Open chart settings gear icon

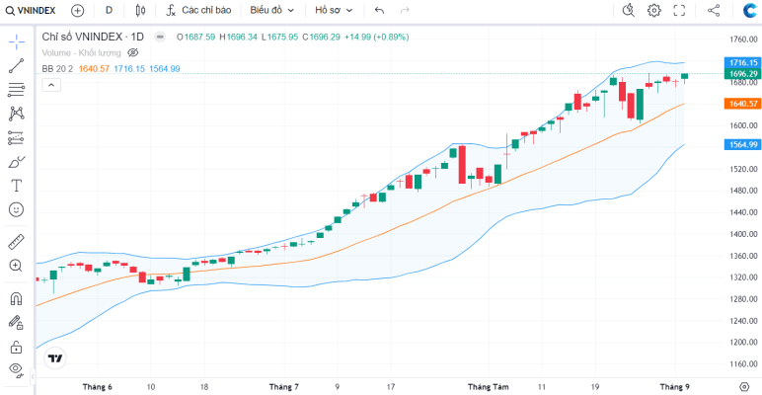(654, 10)
